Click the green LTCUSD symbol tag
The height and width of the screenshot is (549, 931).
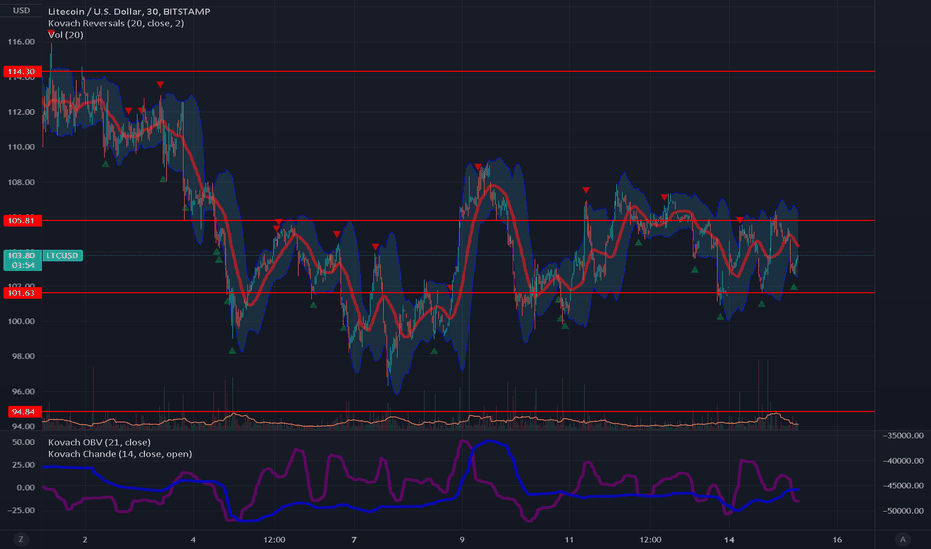tap(62, 256)
